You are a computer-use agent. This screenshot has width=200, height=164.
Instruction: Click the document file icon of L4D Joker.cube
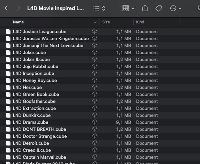click(x=8, y=52)
